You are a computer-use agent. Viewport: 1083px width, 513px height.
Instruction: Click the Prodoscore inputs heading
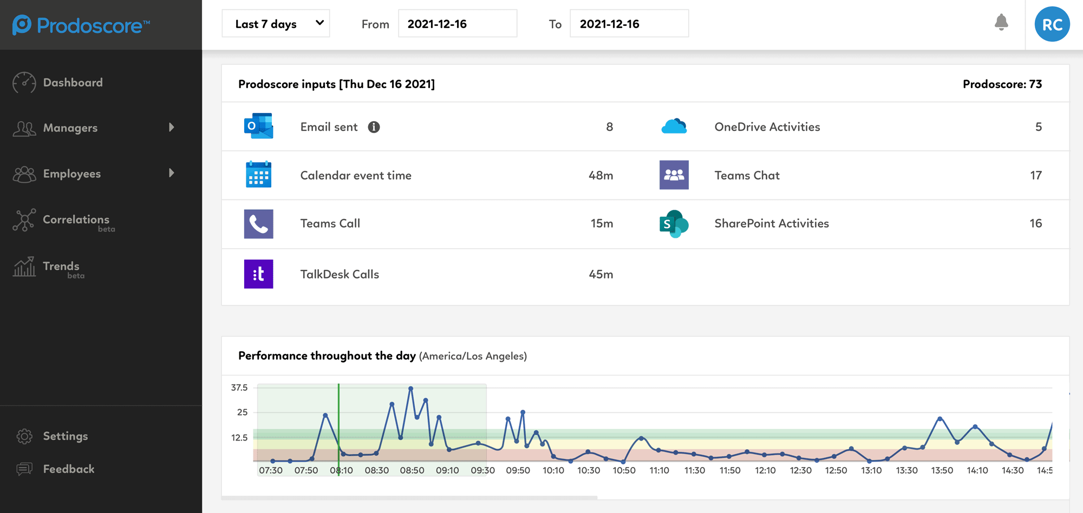coord(336,84)
